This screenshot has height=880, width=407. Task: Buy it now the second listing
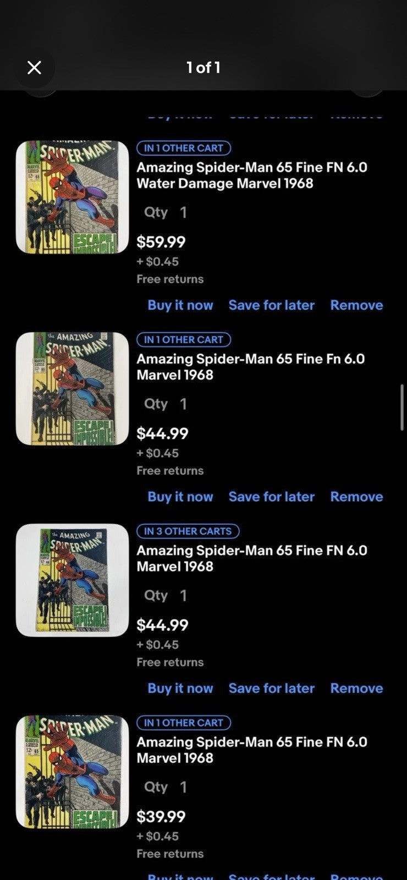pyautogui.click(x=180, y=497)
